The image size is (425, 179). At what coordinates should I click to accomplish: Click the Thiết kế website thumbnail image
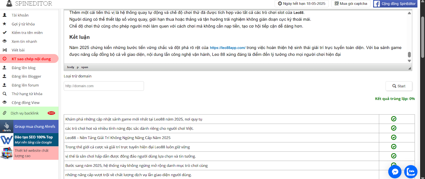click(x=7, y=153)
